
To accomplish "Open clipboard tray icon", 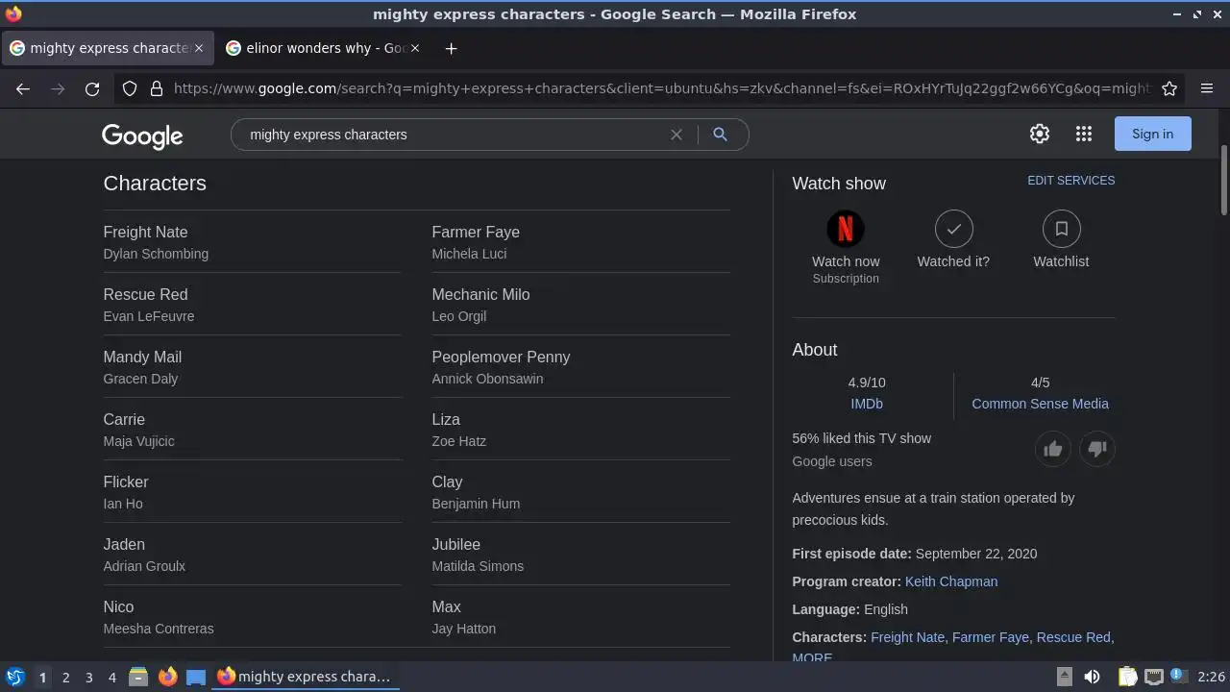I will (1127, 677).
